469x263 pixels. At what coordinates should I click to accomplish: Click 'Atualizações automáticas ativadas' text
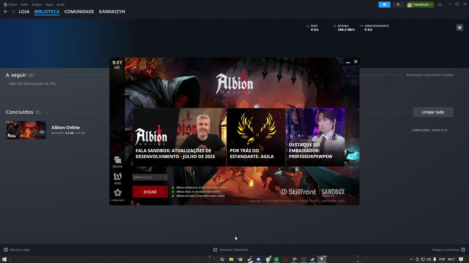pos(430,75)
